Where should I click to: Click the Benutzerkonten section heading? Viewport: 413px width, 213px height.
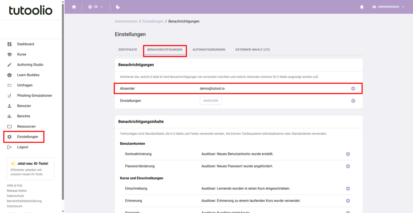coord(132,144)
